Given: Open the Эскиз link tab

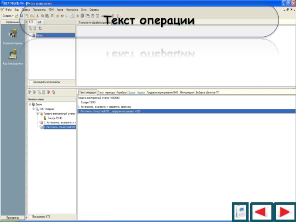Looking at the screenshot, I should pos(131,92).
